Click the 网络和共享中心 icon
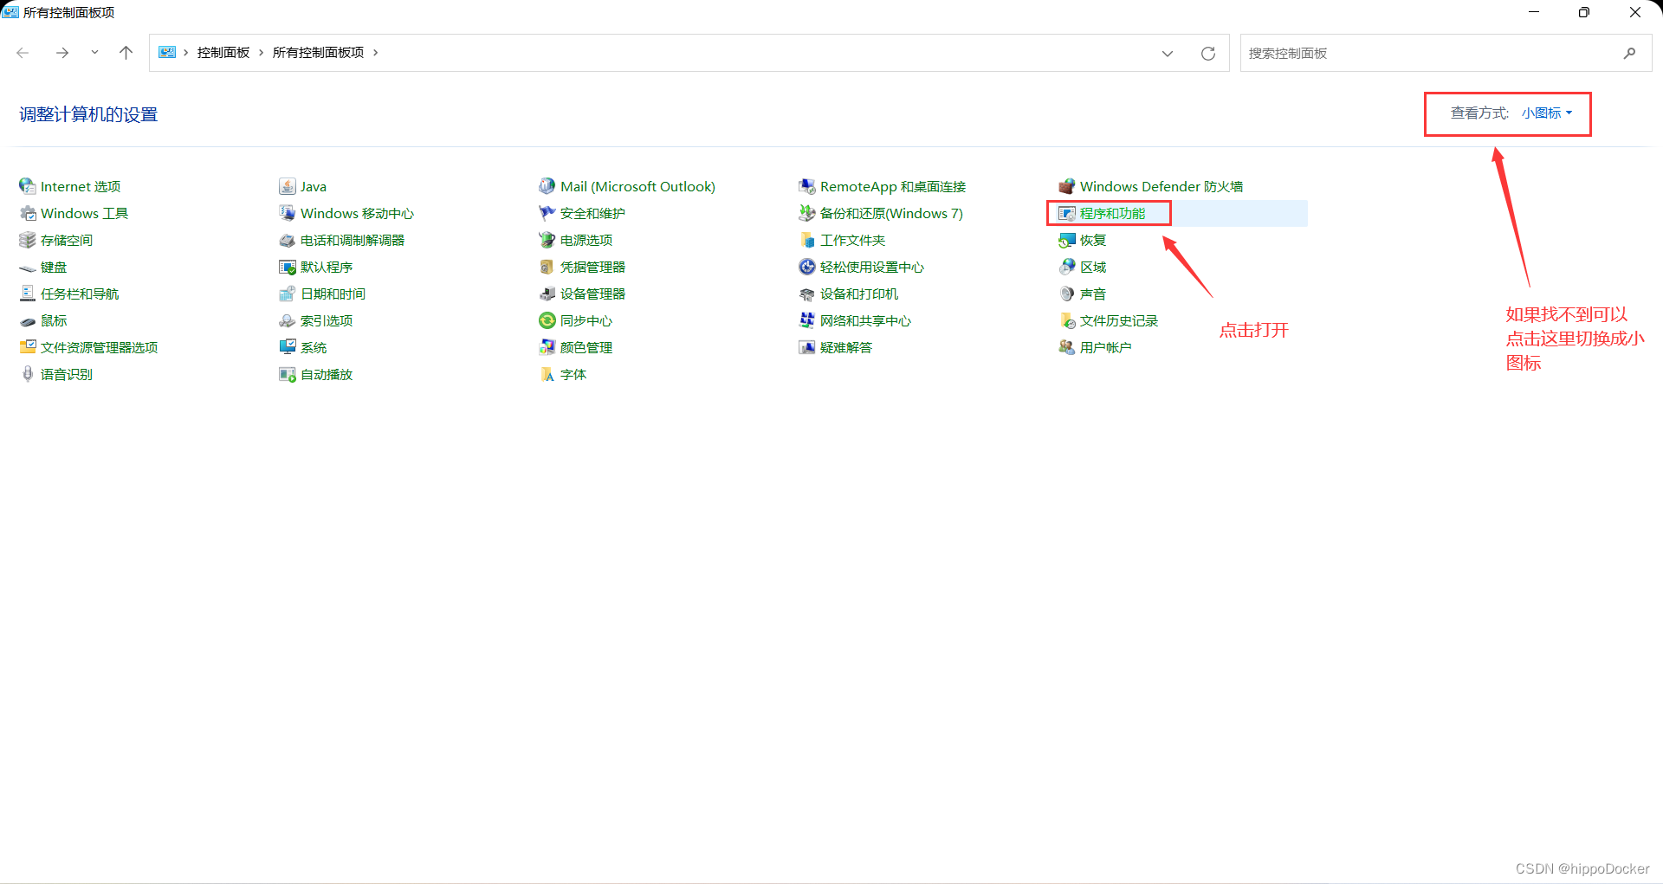 807,320
